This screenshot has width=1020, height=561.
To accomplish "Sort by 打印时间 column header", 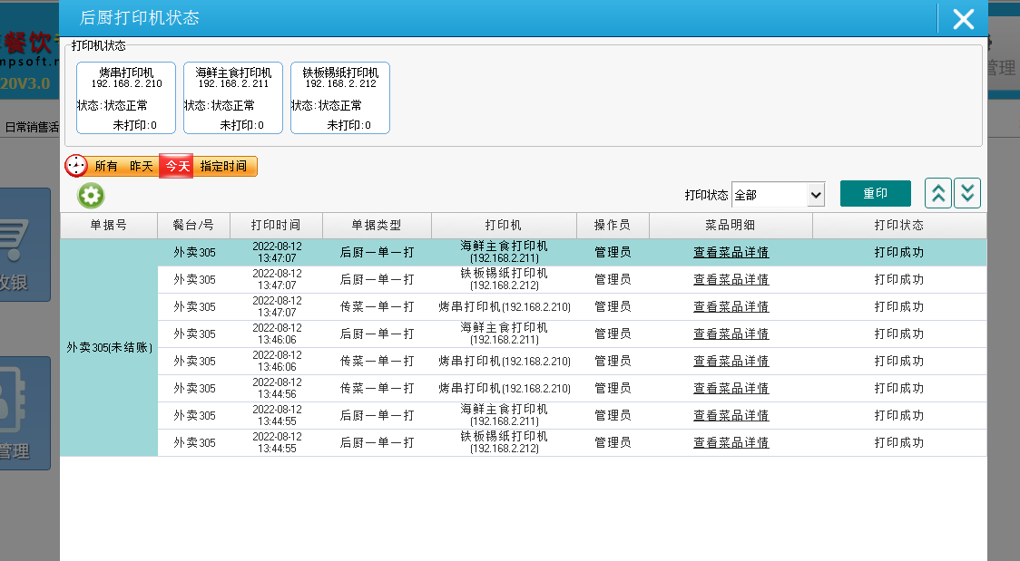I will (x=275, y=226).
